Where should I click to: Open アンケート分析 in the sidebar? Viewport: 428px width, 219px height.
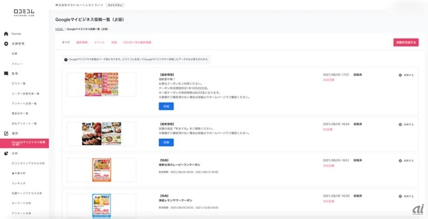[x=21, y=213]
